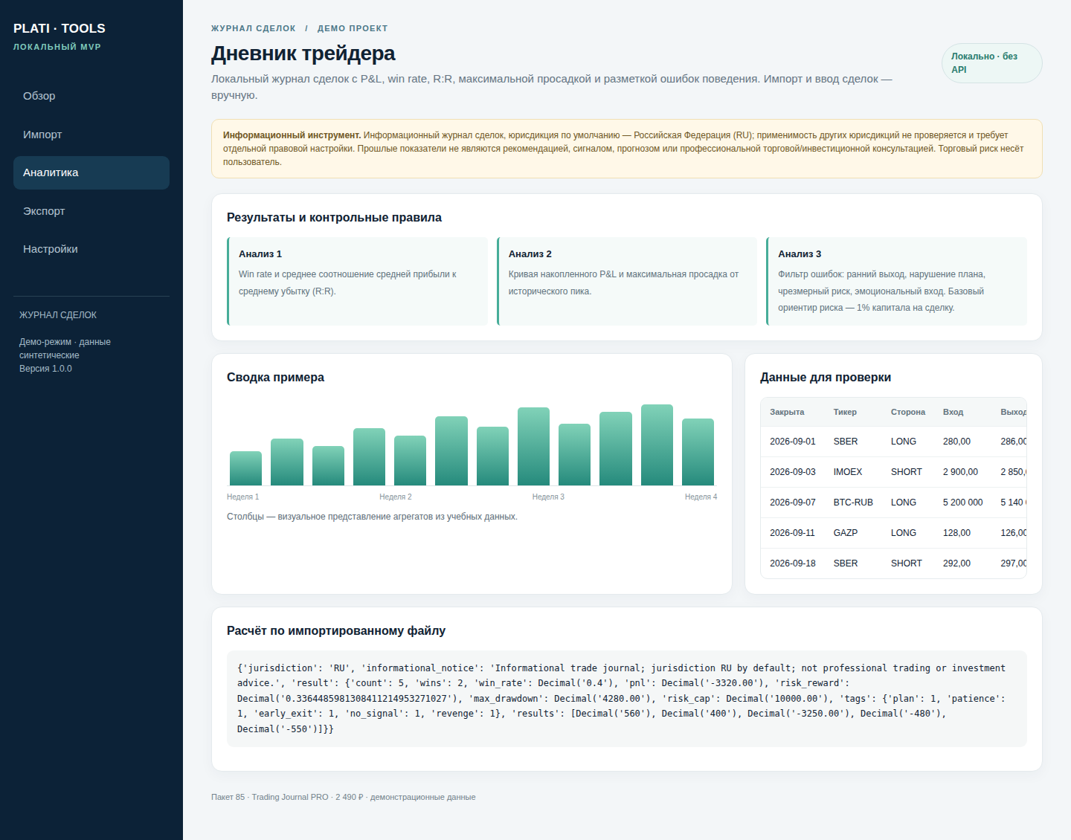Click the computed result code block
The width and height of the screenshot is (1071, 840).
(x=627, y=699)
